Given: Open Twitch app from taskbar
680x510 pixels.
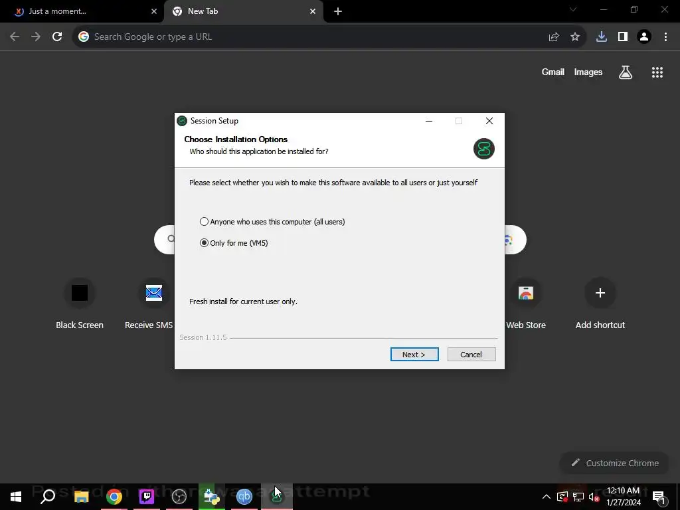Looking at the screenshot, I should [147, 497].
